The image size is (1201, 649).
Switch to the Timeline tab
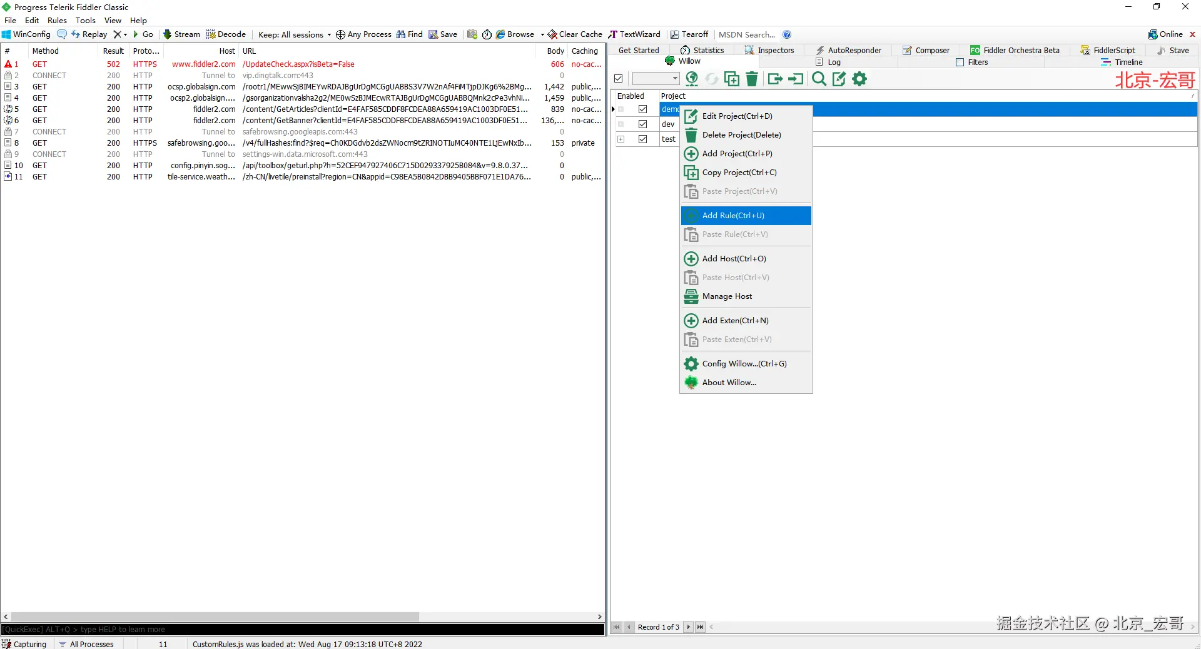click(x=1122, y=63)
